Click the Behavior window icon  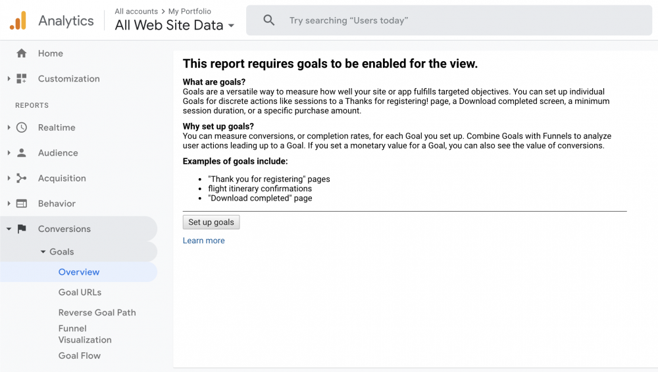[x=22, y=204]
